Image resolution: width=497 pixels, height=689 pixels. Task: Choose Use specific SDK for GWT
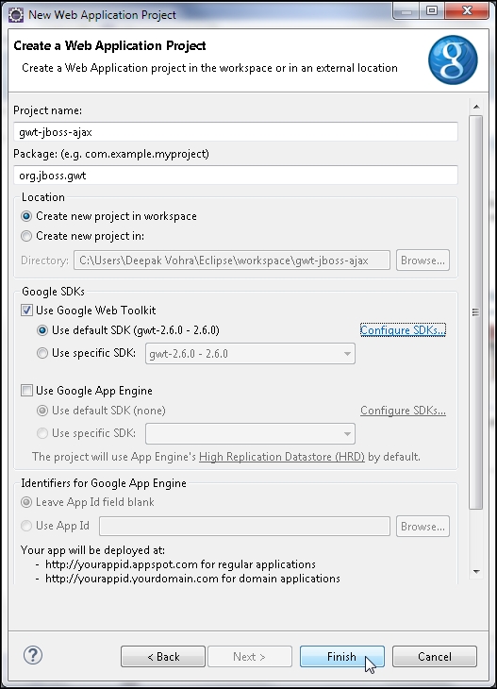pyautogui.click(x=42, y=353)
